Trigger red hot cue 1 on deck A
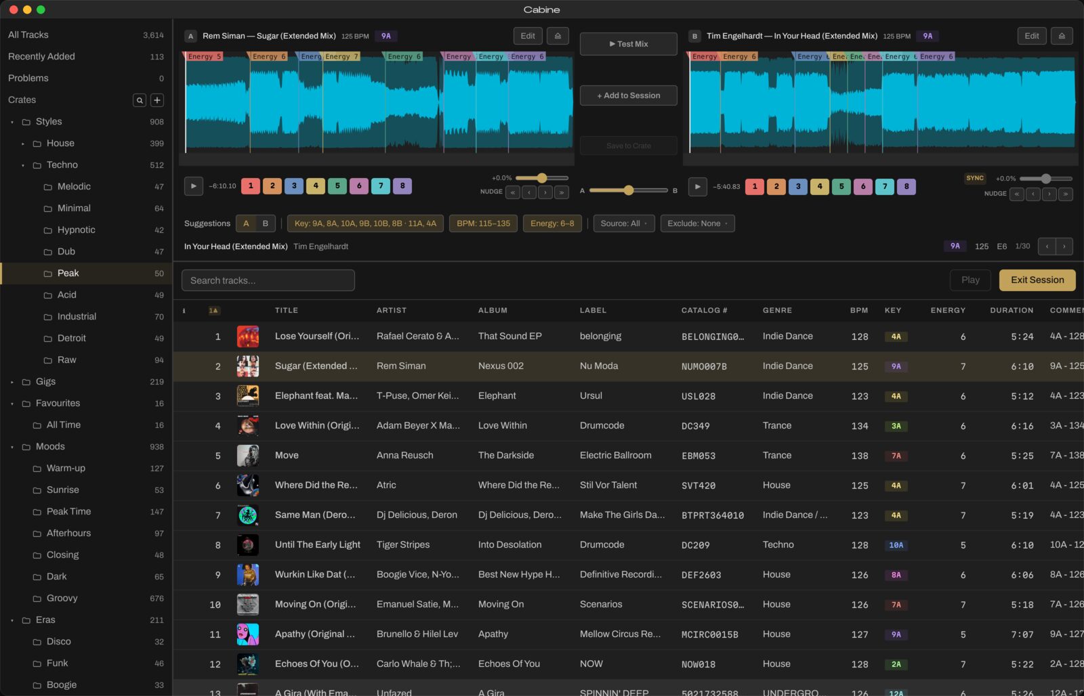This screenshot has width=1084, height=696. click(x=251, y=186)
